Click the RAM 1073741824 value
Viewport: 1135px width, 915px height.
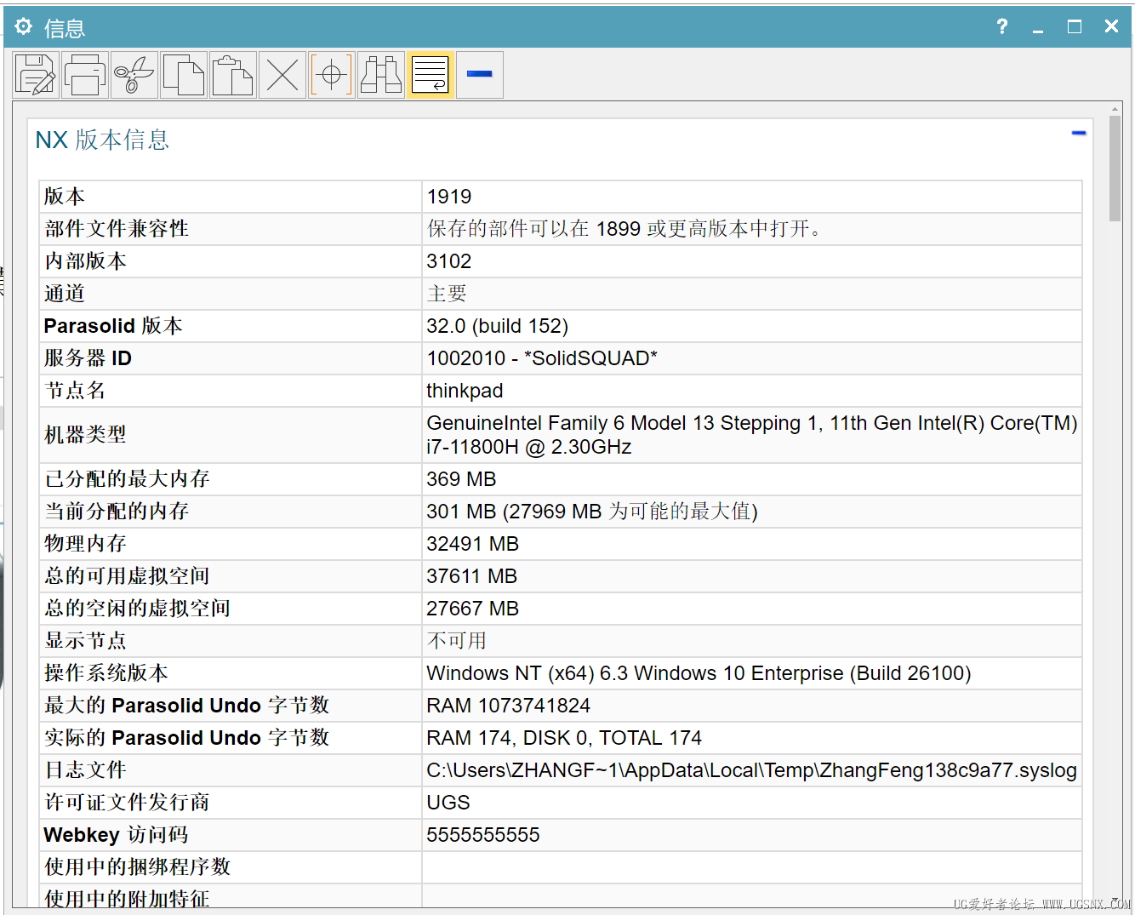click(x=508, y=706)
